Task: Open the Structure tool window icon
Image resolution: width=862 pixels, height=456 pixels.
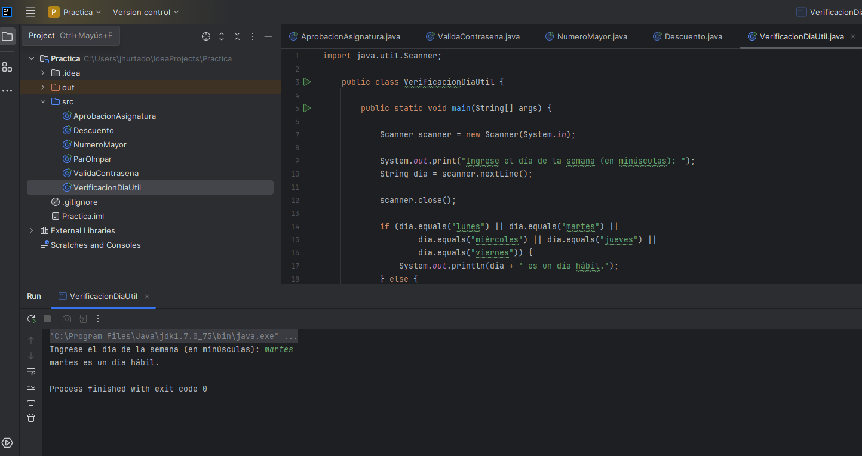Action: 7,67
